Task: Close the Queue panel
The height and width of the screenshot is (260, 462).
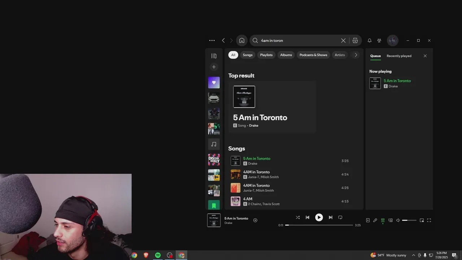Action: point(425,56)
